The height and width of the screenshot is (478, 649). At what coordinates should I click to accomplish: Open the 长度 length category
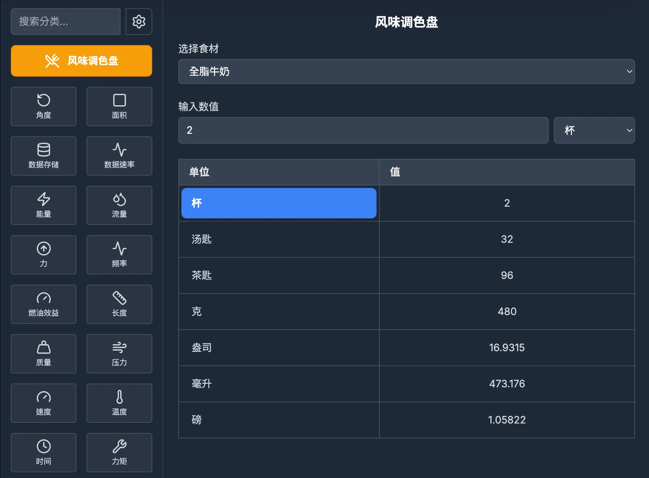[119, 304]
